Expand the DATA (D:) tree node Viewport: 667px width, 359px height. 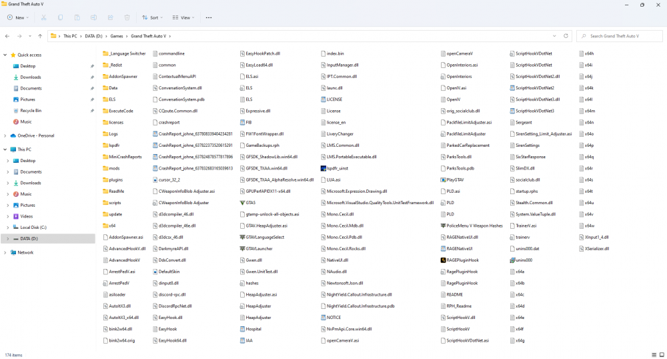pos(7,239)
